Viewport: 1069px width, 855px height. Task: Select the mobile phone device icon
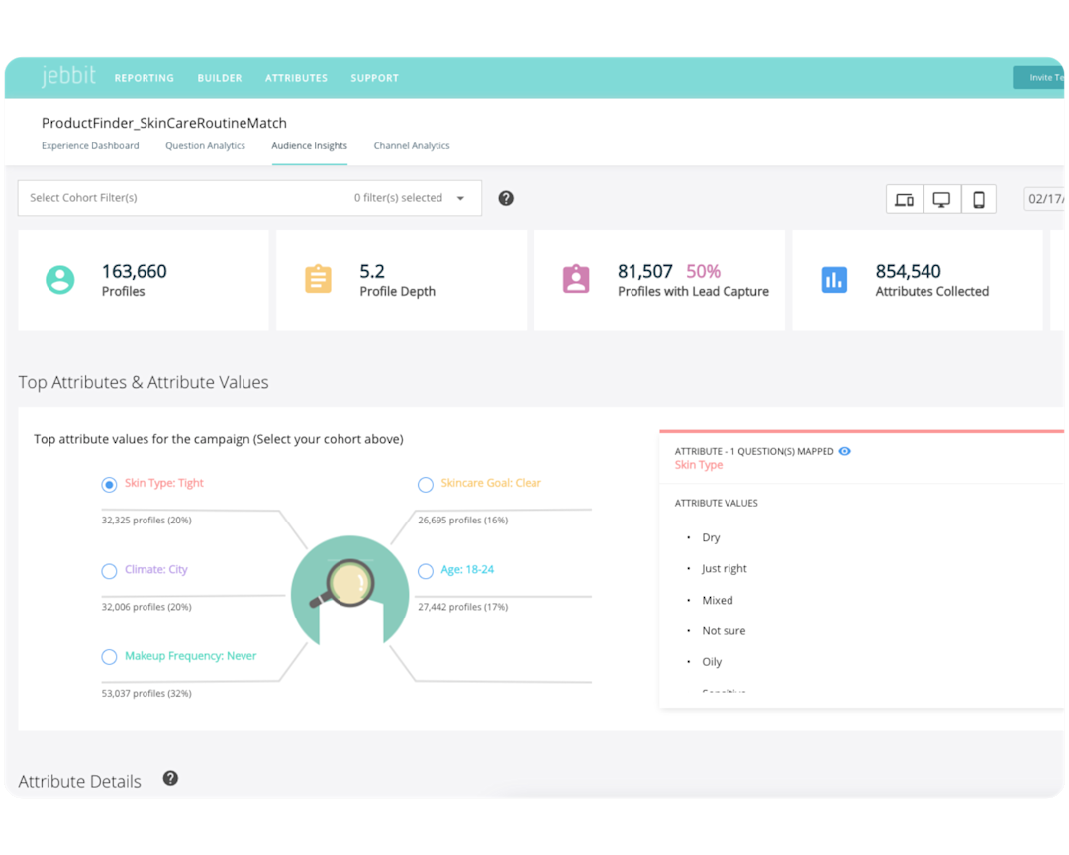coord(978,199)
